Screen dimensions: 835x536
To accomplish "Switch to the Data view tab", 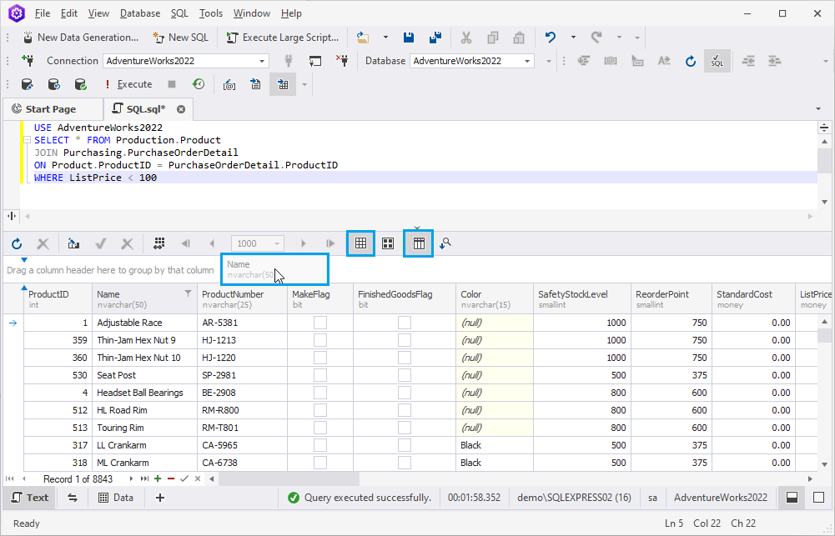I will pos(116,498).
